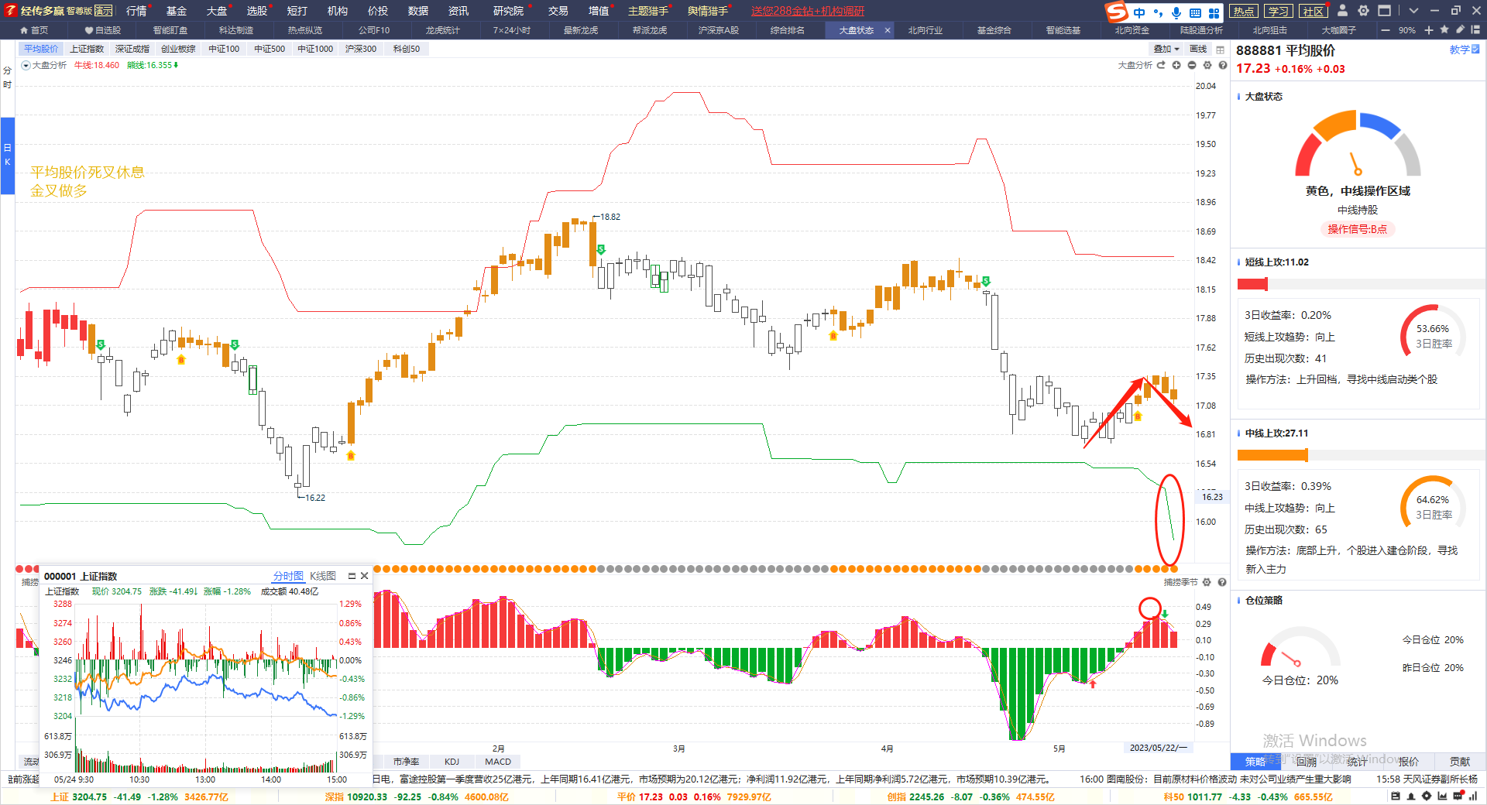1487x805 pixels.
Task: Open the edit pencil icon in tab bar
Action: click(1460, 29)
